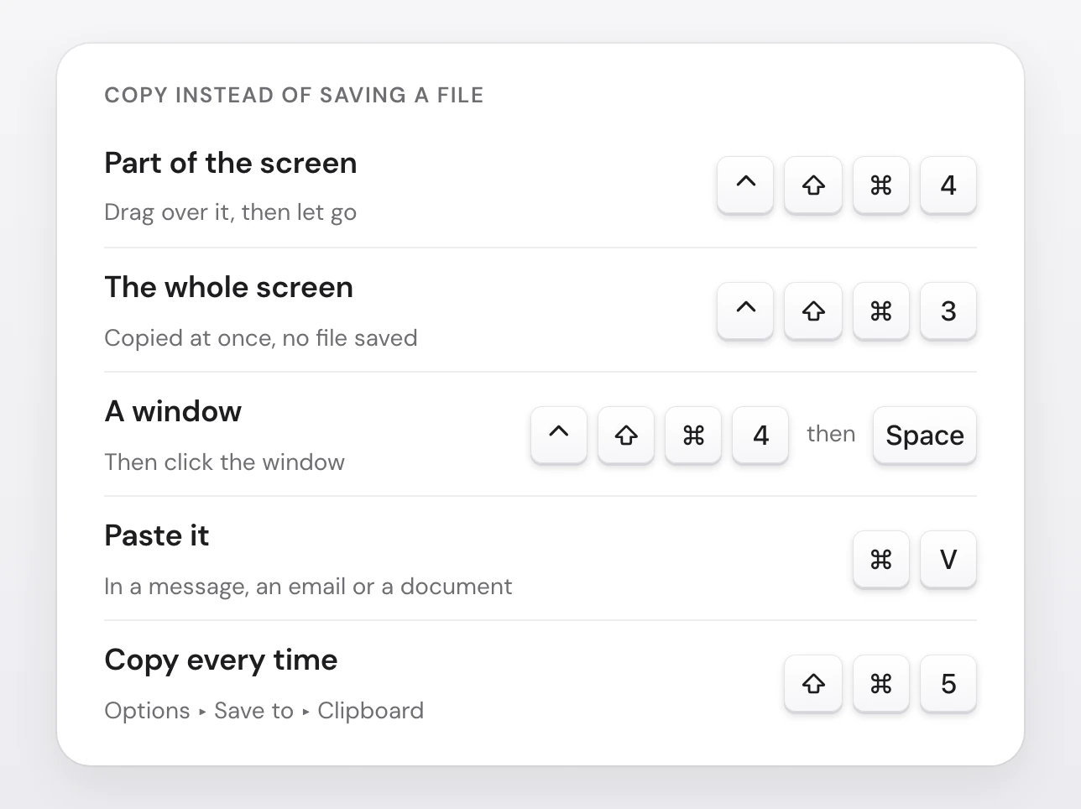Click the 4 key in "Part of the screen" row
The width and height of the screenshot is (1081, 809).
(x=948, y=185)
